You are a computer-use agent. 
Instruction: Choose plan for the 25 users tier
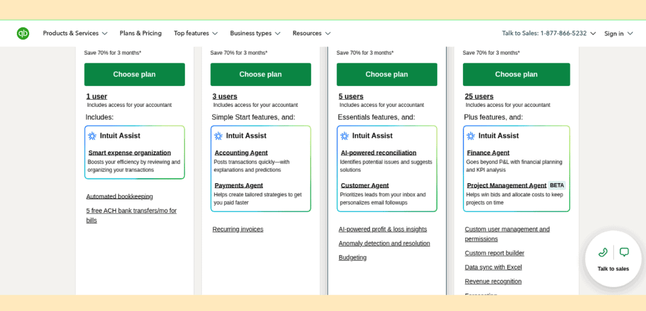pyautogui.click(x=516, y=75)
